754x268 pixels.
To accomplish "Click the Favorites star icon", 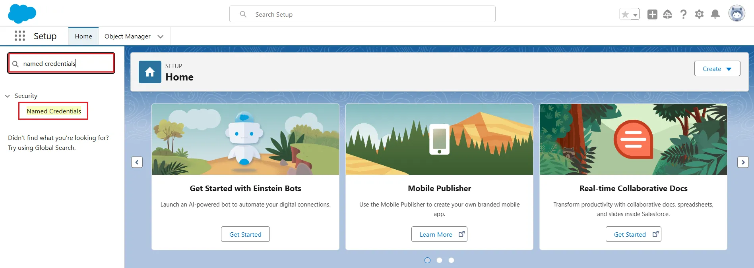I will pos(625,15).
